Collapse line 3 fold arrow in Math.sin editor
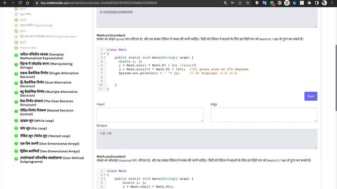The image size is (337, 189). pos(104,57)
